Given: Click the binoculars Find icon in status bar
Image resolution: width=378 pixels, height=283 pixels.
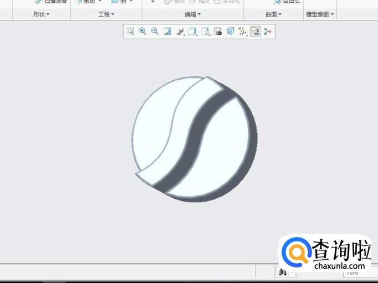Looking at the screenshot, I should (282, 272).
